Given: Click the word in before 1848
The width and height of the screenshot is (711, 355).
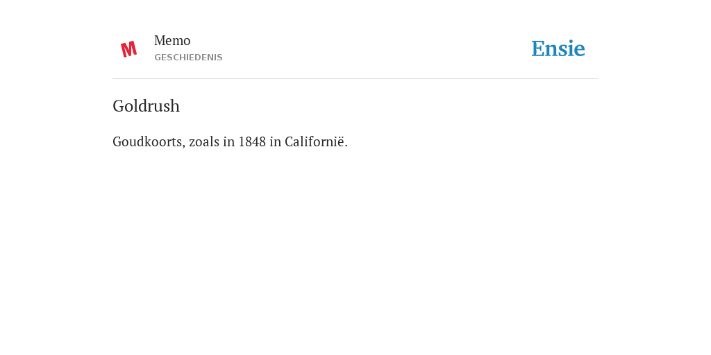Looking at the screenshot, I should 229,141.
